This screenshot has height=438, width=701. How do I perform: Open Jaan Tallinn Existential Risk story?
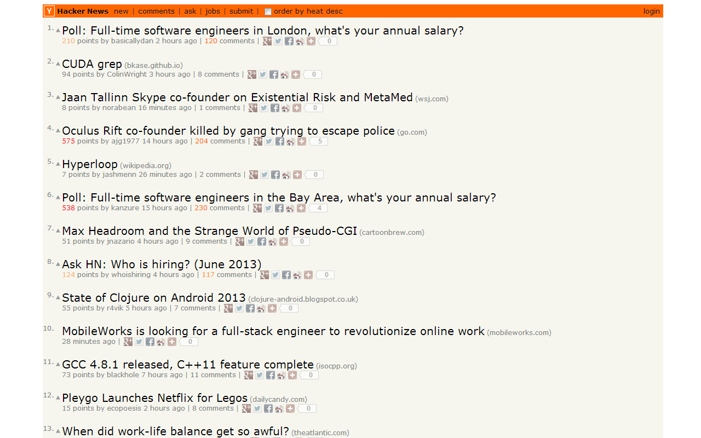[237, 97]
